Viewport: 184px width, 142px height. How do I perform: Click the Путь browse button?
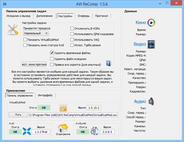pyautogui.click(x=18, y=115)
